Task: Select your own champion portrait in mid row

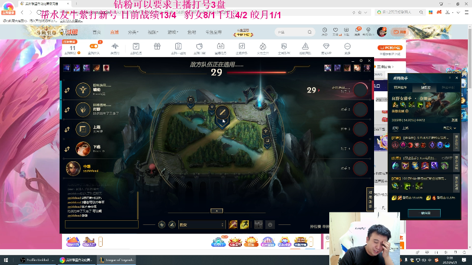Action: (73, 168)
